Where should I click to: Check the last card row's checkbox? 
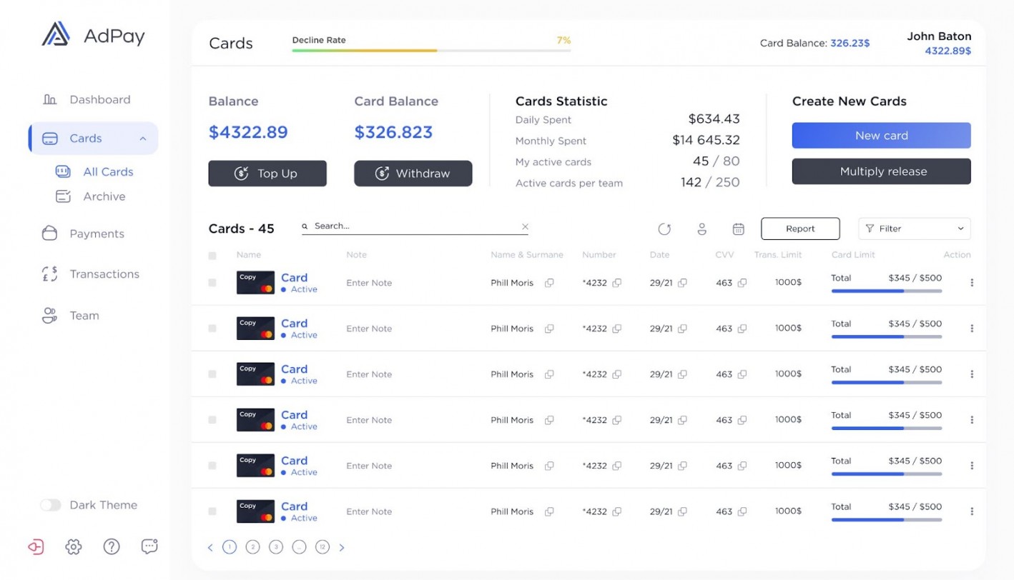tap(212, 511)
